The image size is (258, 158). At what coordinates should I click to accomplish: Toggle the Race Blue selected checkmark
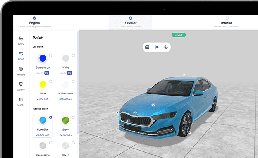click(x=50, y=117)
